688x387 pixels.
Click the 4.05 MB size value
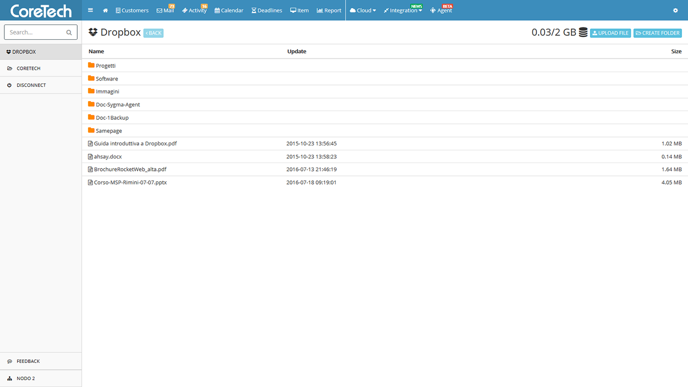(671, 183)
